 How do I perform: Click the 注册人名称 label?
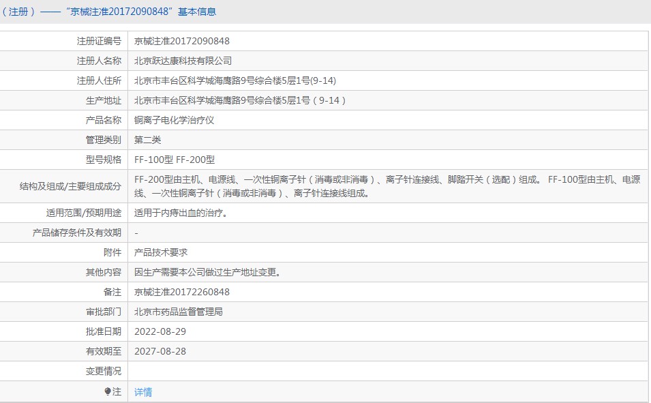(x=99, y=61)
